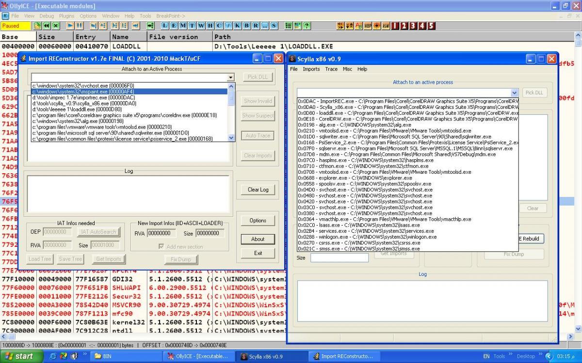582x363 pixels.
Task: Open the Scylla Imports menu
Action: click(311, 69)
